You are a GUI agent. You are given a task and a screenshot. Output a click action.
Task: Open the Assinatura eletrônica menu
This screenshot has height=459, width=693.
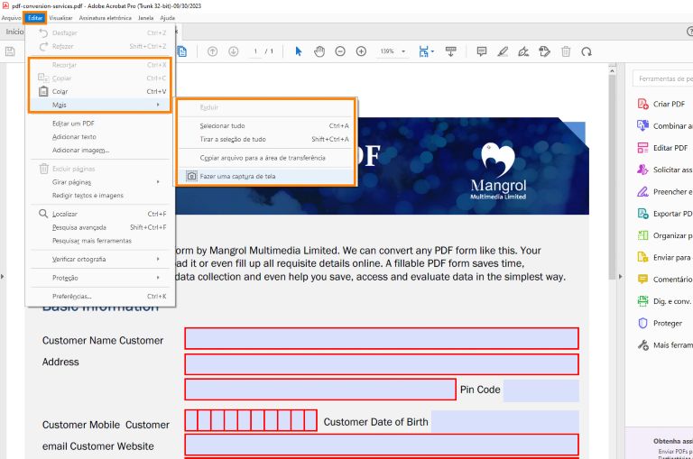[106, 18]
